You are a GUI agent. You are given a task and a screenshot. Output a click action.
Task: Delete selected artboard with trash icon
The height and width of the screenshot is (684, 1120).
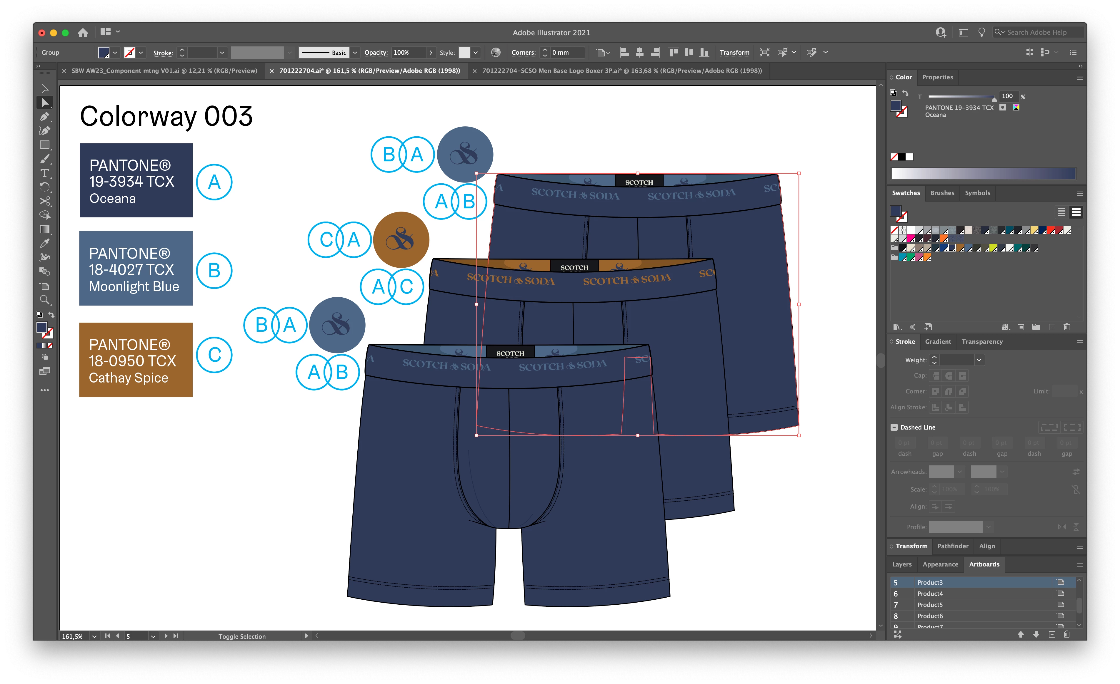click(1067, 635)
